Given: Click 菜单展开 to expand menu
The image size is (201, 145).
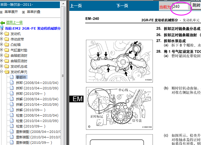Looking at the screenshot, I should click(x=11, y=12).
